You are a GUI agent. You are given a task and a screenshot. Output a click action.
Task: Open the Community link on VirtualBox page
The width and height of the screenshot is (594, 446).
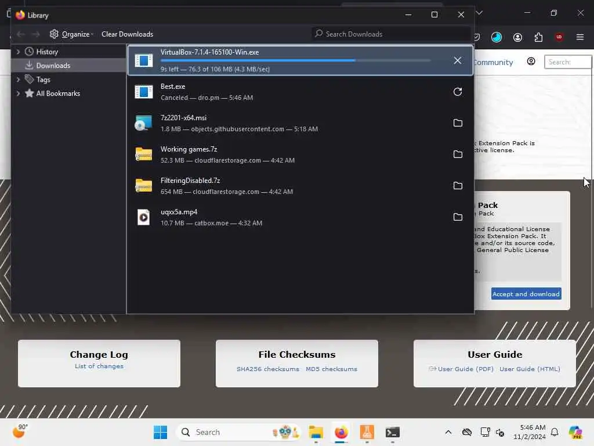tap(494, 62)
